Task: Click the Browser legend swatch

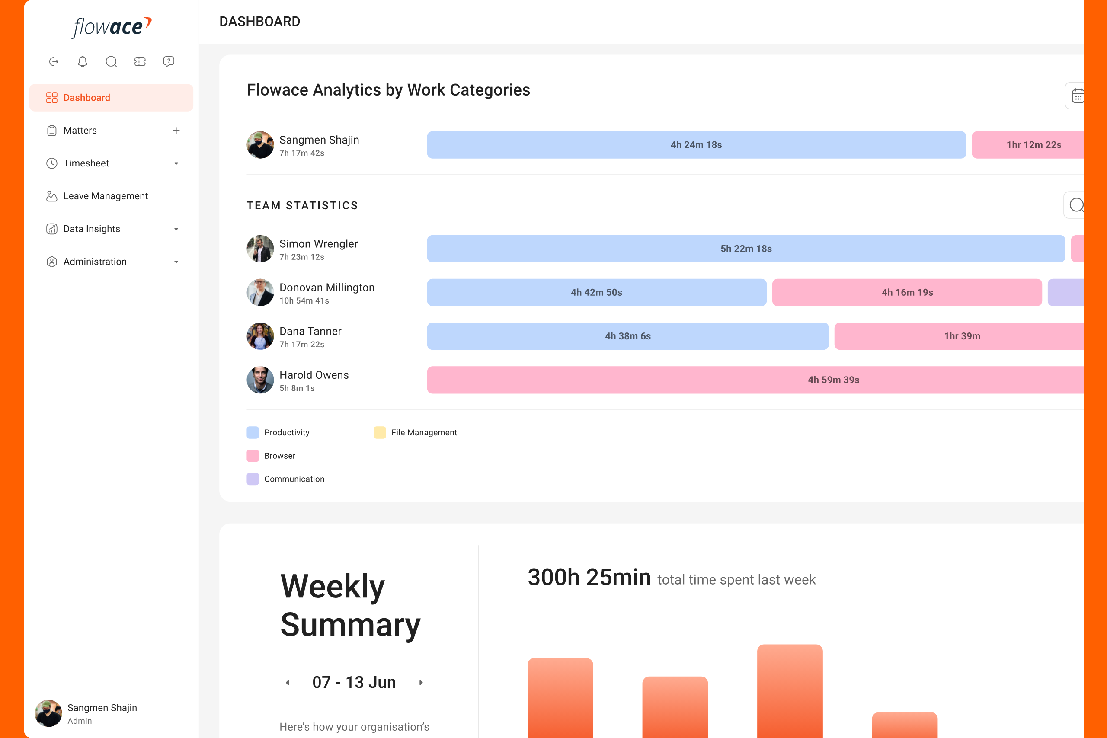Action: (253, 456)
